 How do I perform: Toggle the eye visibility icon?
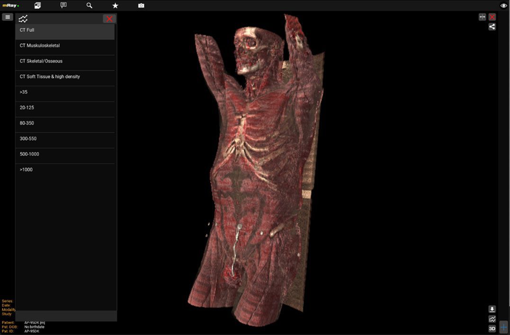pos(503,6)
